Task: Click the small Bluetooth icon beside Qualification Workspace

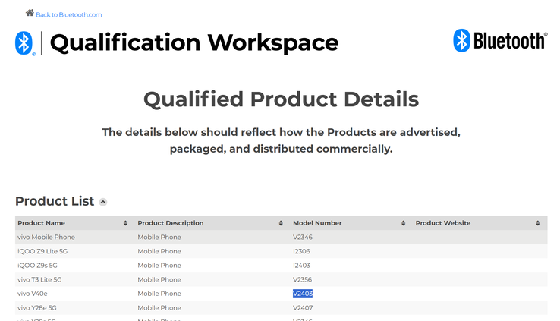Action: click(24, 42)
